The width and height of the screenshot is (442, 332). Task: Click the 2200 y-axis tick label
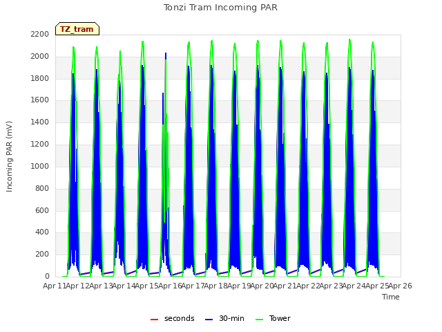tap(40, 34)
